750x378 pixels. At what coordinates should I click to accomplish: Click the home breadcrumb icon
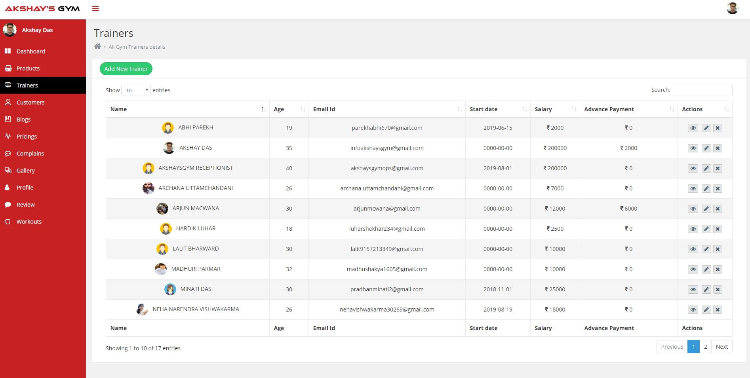pos(97,47)
